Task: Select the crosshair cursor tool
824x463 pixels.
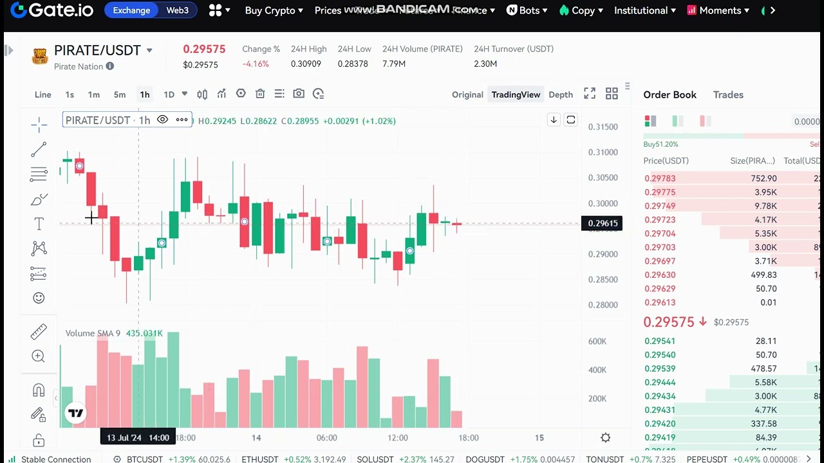Action: tap(39, 125)
